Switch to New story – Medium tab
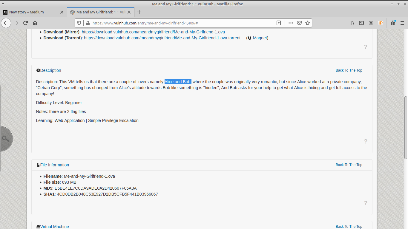The height and width of the screenshot is (229, 408). pyautogui.click(x=33, y=12)
